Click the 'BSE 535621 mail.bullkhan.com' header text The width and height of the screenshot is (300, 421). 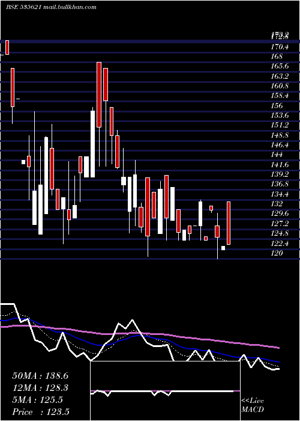[51, 7]
